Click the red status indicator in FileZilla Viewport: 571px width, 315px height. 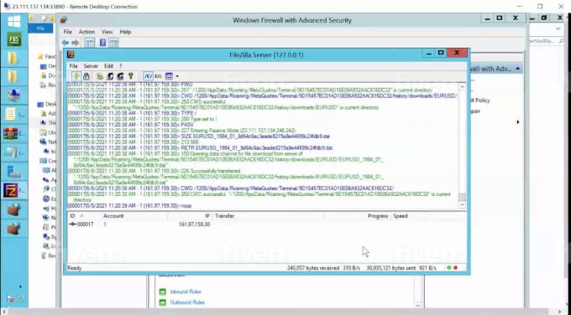click(455, 268)
